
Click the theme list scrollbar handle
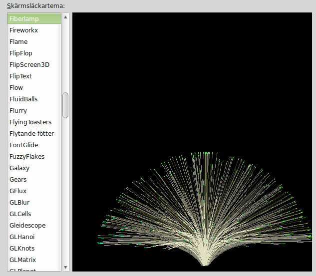pos(65,105)
